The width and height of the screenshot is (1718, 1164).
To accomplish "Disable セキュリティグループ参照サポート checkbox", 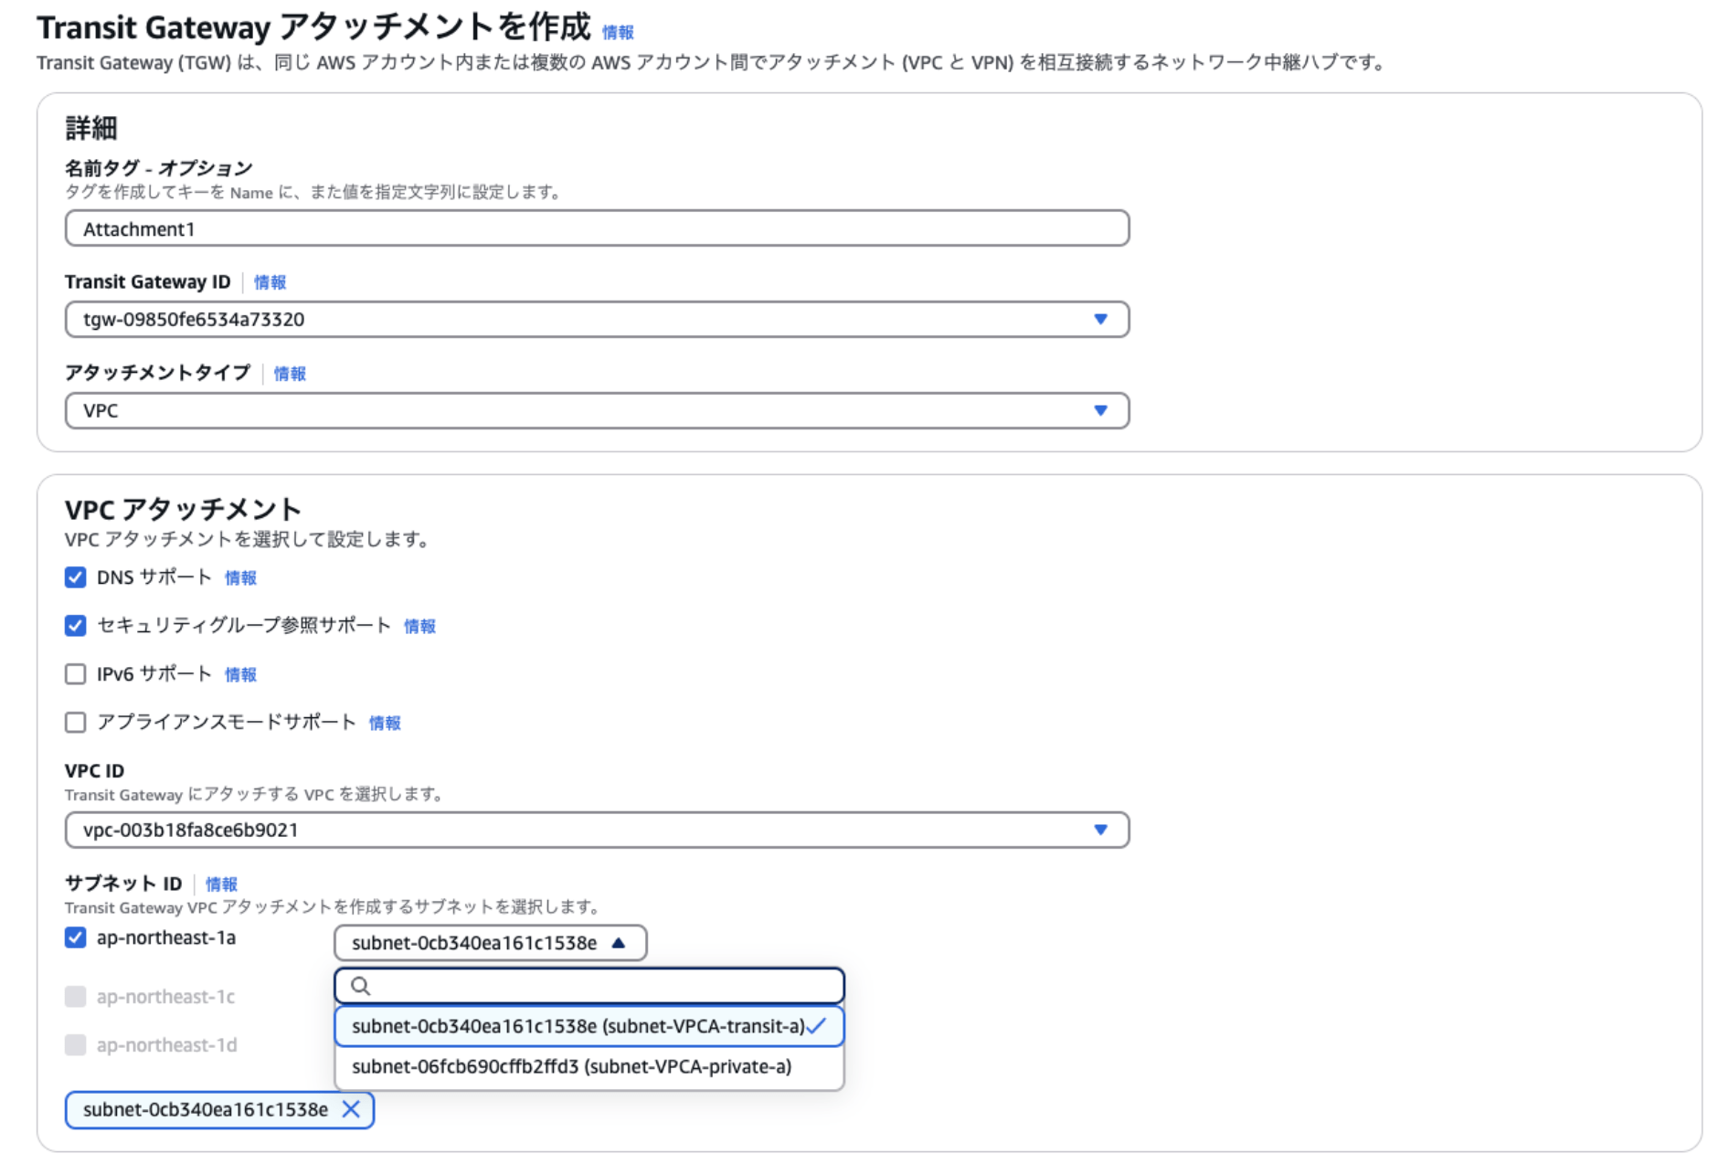I will coord(76,626).
